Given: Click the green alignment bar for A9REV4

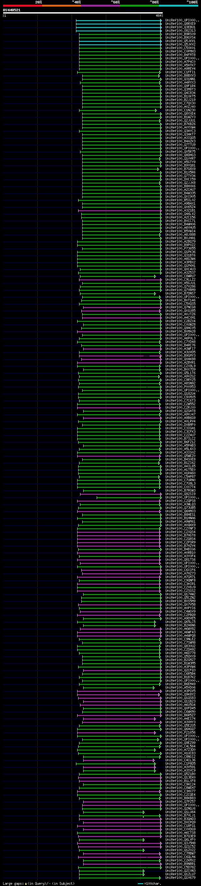Looking at the screenshot, I should tap(120, 69).
